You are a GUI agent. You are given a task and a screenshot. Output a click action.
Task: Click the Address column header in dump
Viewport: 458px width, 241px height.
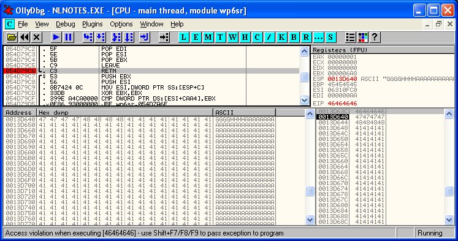tap(20, 112)
